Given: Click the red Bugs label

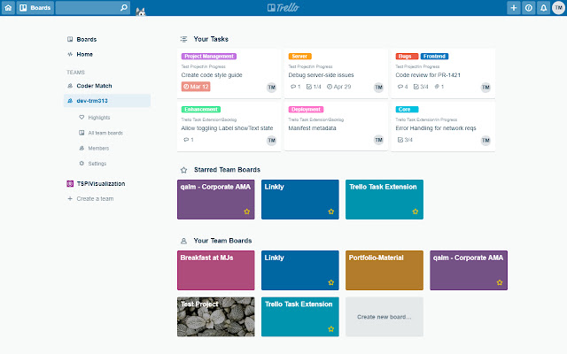Looking at the screenshot, I should coord(407,57).
